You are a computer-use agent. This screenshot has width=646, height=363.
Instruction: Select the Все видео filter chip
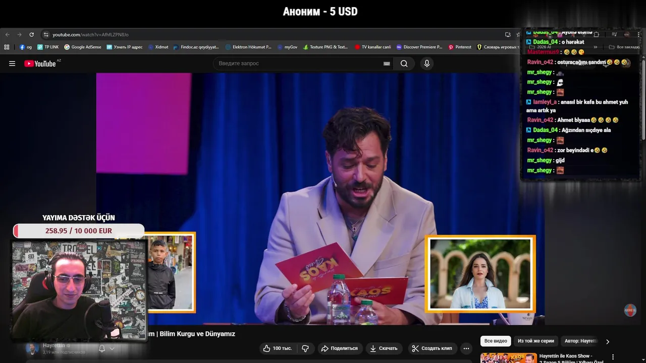tap(496, 341)
